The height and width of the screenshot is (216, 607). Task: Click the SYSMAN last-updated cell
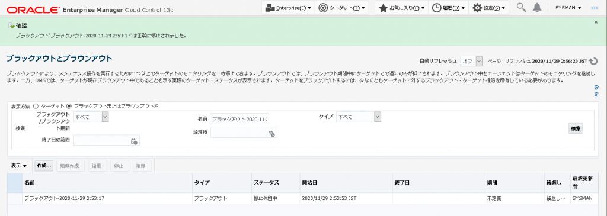[x=584, y=198]
